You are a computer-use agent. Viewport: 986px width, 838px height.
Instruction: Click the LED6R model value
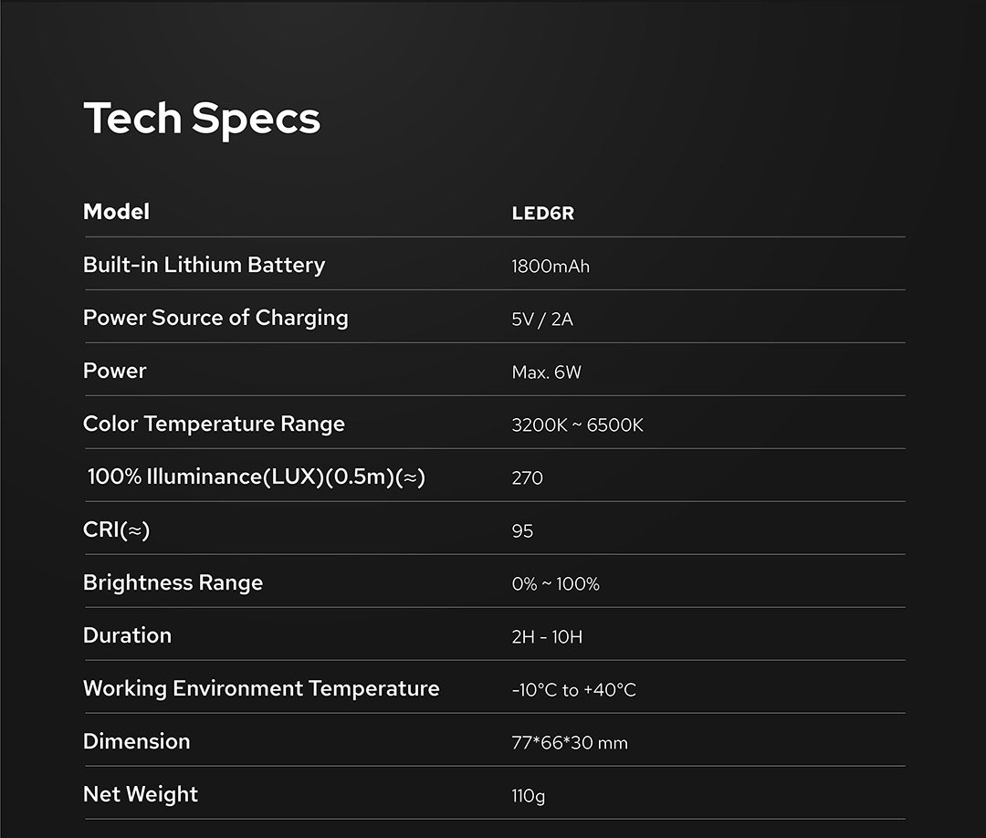542,214
